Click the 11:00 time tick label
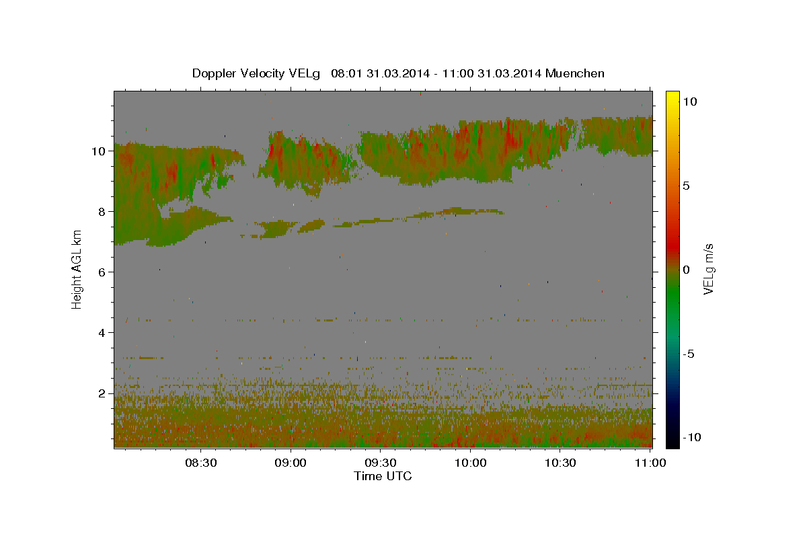Viewport: 807px width, 538px height. click(x=650, y=463)
